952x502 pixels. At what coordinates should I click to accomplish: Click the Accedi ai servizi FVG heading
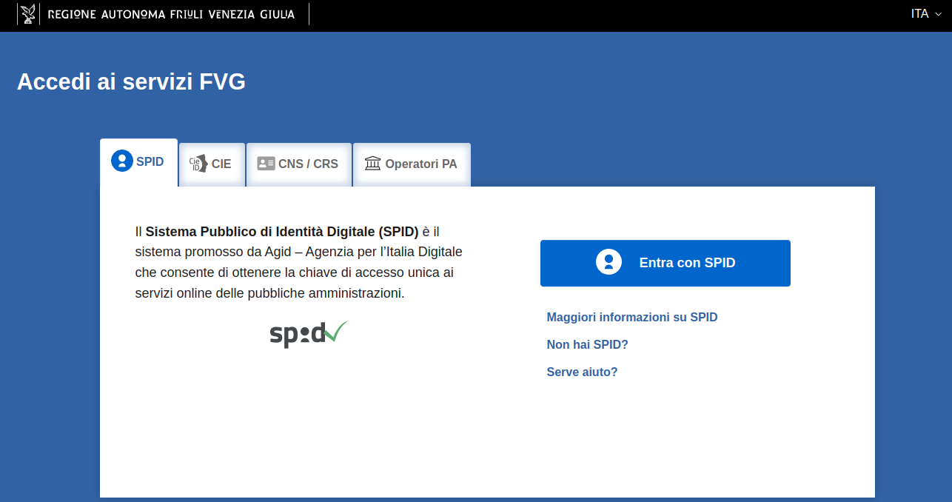[x=131, y=81]
